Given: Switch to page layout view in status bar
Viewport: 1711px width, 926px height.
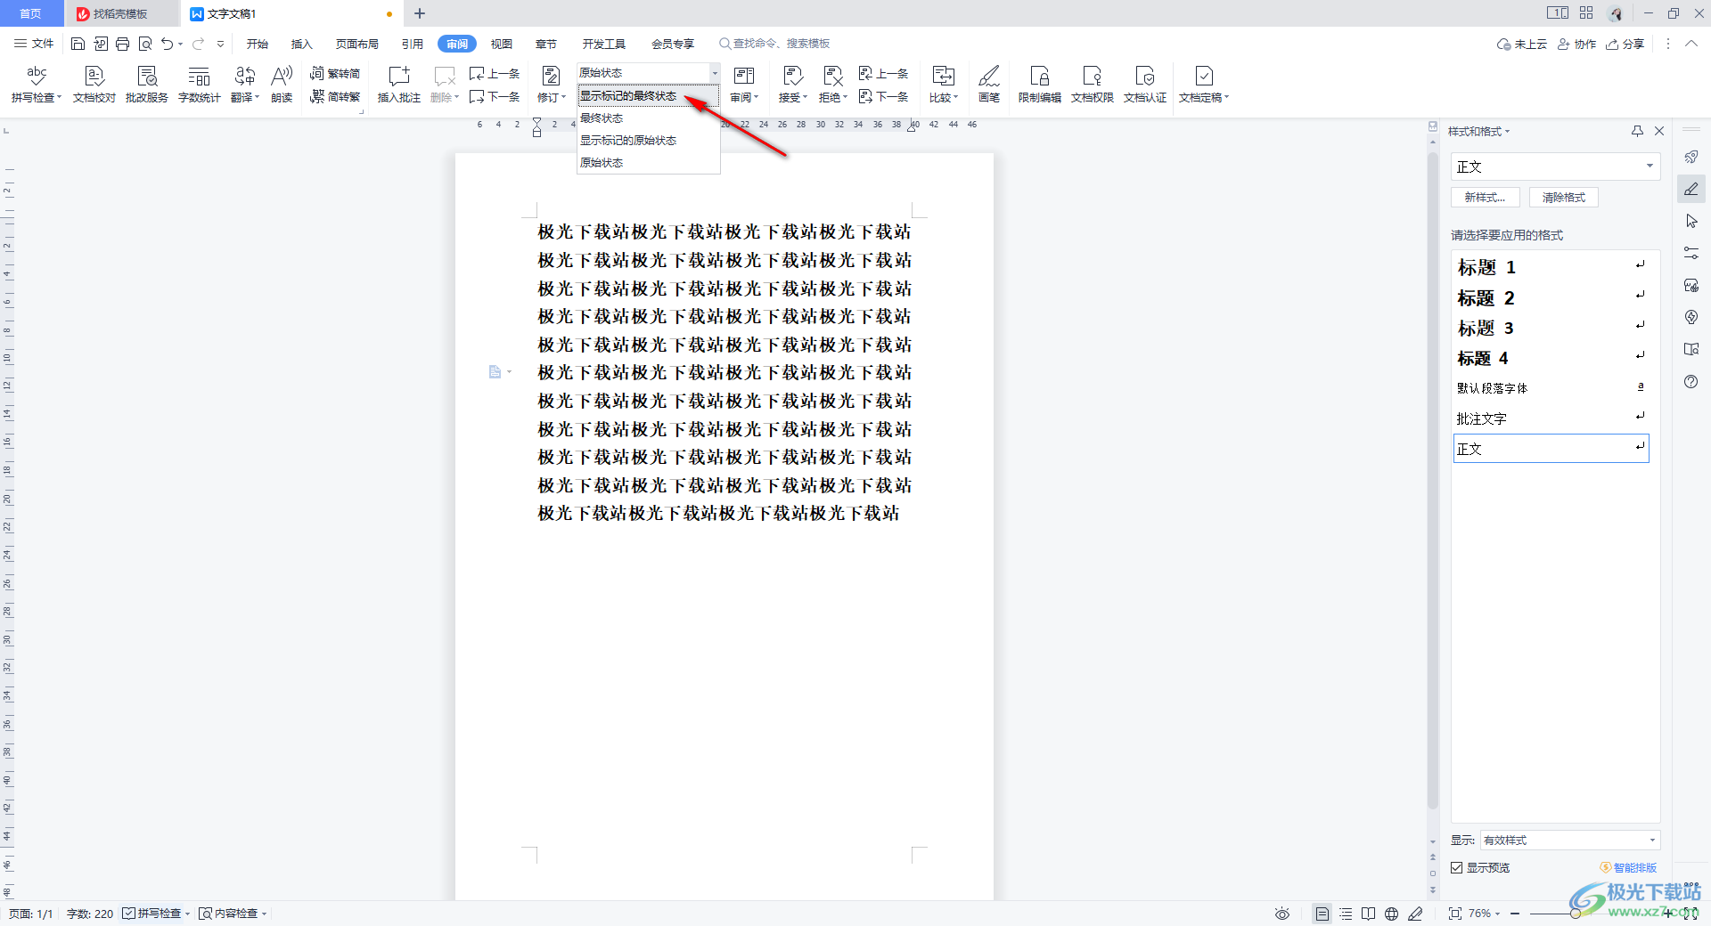Looking at the screenshot, I should (1322, 914).
